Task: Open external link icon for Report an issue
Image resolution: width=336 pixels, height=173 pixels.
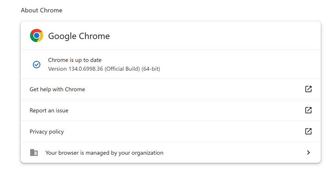Action: point(308,110)
